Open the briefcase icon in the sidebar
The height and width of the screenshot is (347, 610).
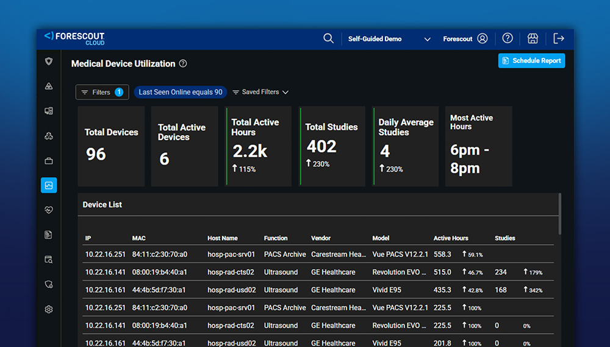pos(49,161)
